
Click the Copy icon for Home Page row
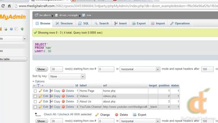(51, 91)
